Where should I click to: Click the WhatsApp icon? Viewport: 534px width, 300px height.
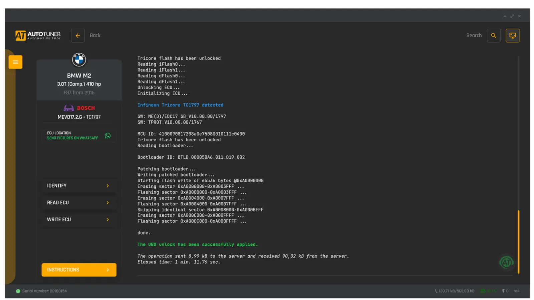tap(107, 136)
